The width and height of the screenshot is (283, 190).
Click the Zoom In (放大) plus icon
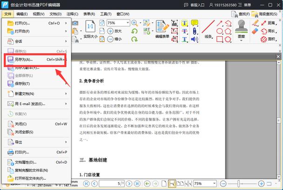[x=110, y=31]
